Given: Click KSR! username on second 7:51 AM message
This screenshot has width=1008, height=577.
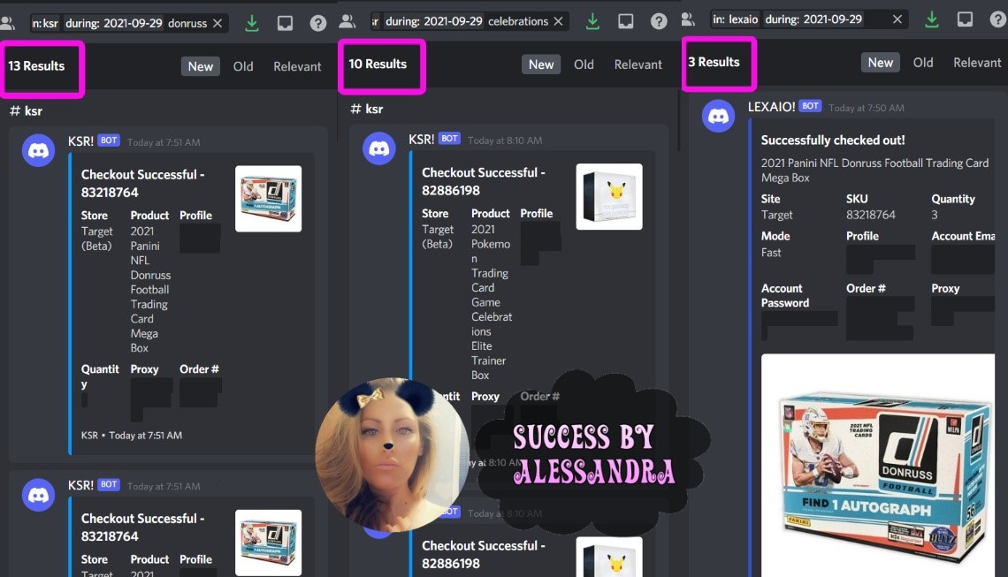Looking at the screenshot, I should 81,485.
